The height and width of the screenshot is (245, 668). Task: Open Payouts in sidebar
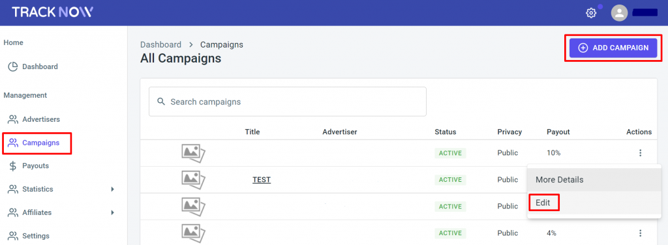(35, 166)
